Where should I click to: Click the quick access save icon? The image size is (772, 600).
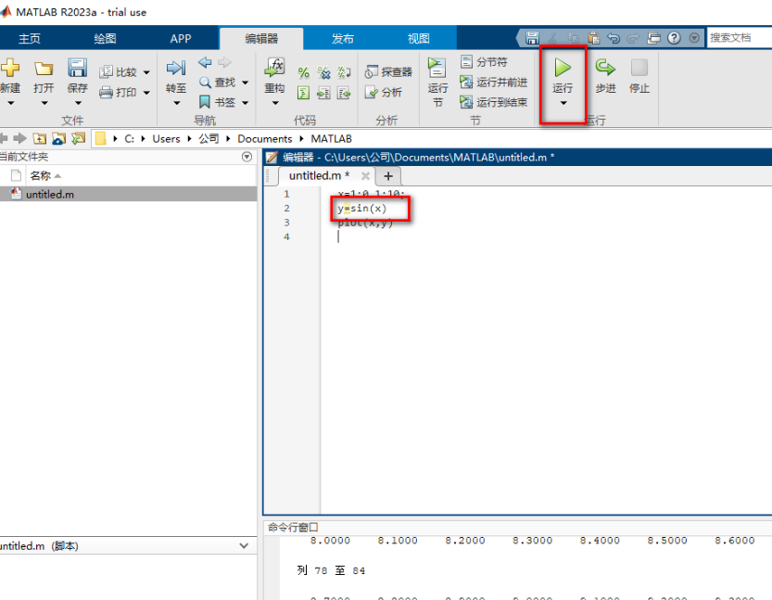click(532, 37)
